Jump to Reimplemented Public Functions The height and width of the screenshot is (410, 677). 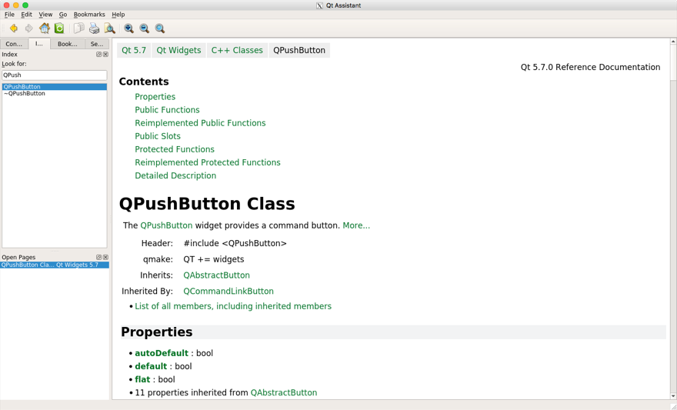coord(200,123)
